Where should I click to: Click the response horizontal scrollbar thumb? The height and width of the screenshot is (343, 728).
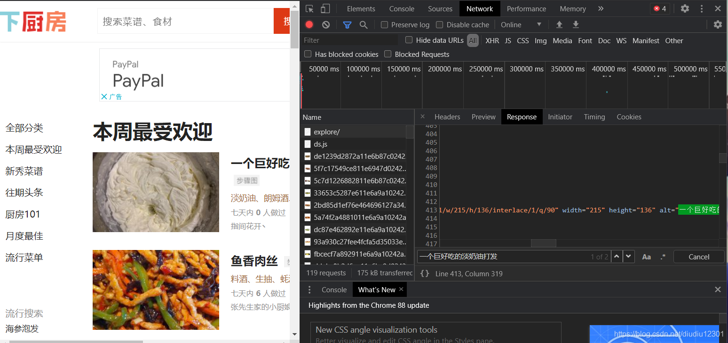click(543, 243)
